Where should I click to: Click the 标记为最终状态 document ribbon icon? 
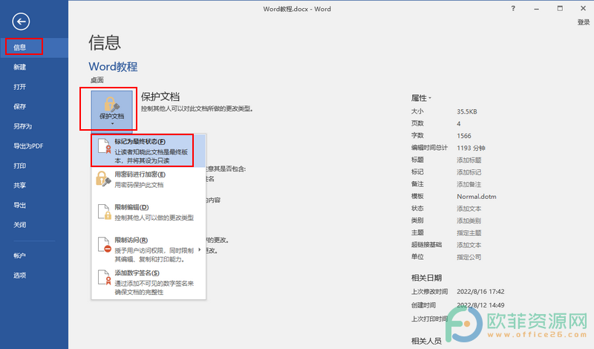click(x=104, y=146)
